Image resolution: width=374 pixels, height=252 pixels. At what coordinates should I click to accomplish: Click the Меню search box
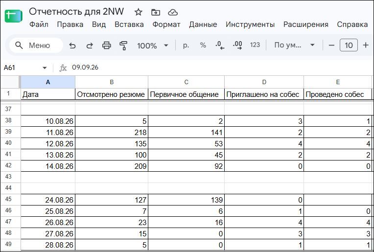click(x=36, y=46)
